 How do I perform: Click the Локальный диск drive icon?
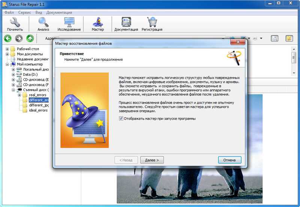tap(19, 69)
